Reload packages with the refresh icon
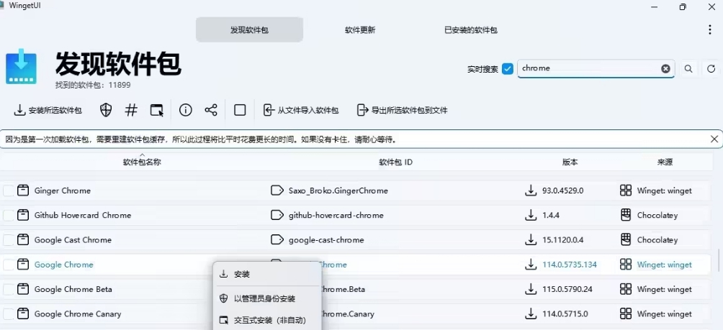 711,68
